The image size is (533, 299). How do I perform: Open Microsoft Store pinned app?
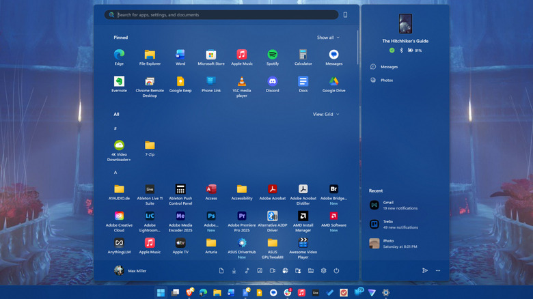tap(210, 57)
